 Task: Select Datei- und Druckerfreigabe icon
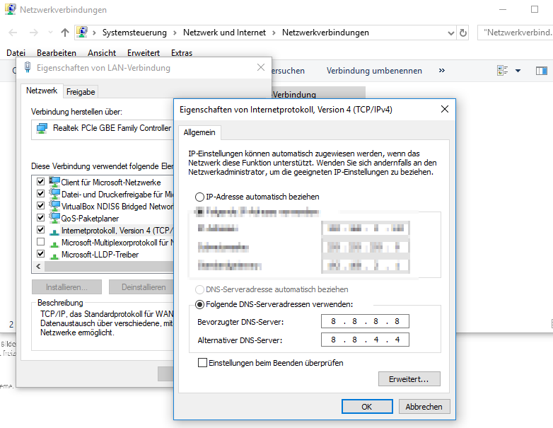[54, 194]
